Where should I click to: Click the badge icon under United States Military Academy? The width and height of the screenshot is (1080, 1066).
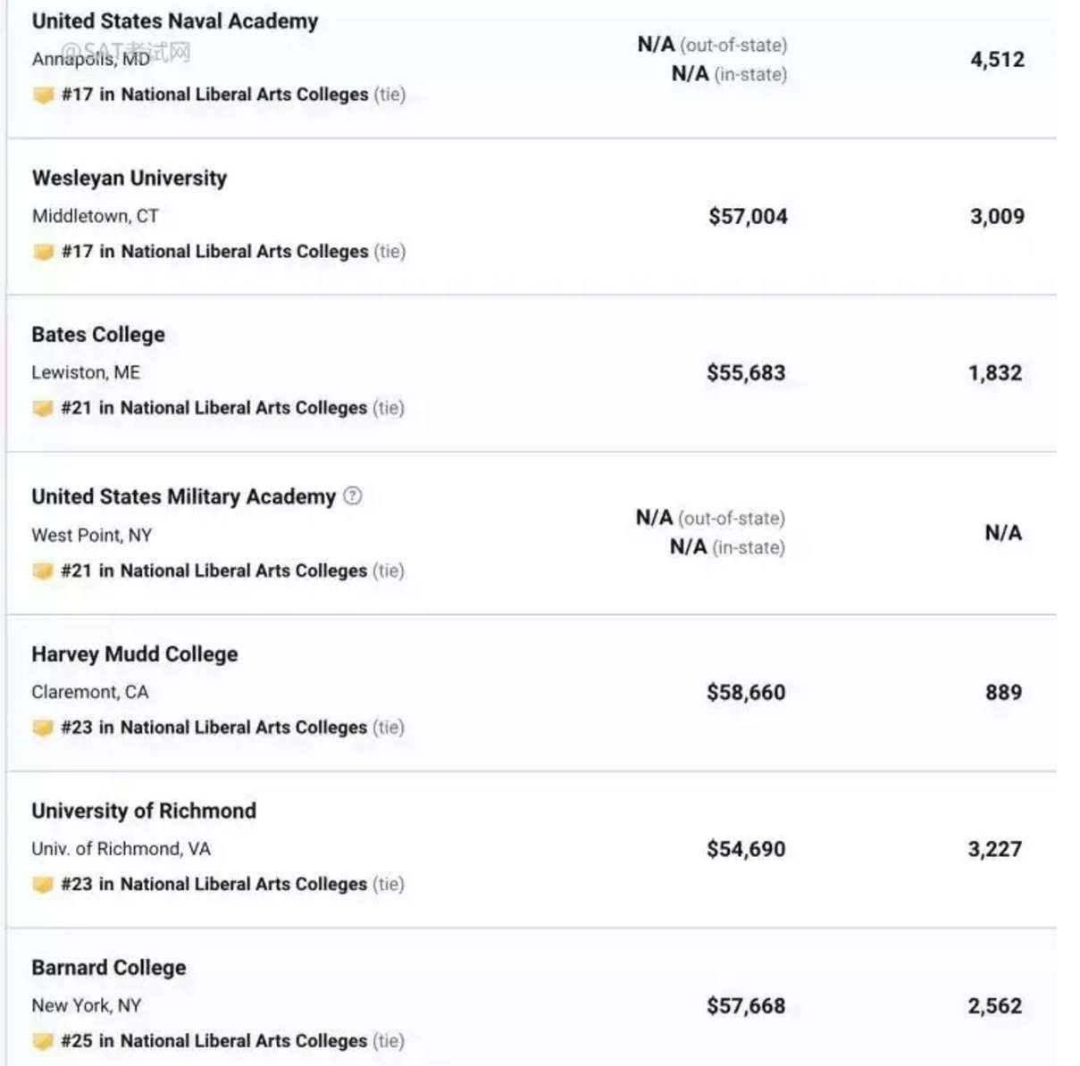(x=42, y=570)
